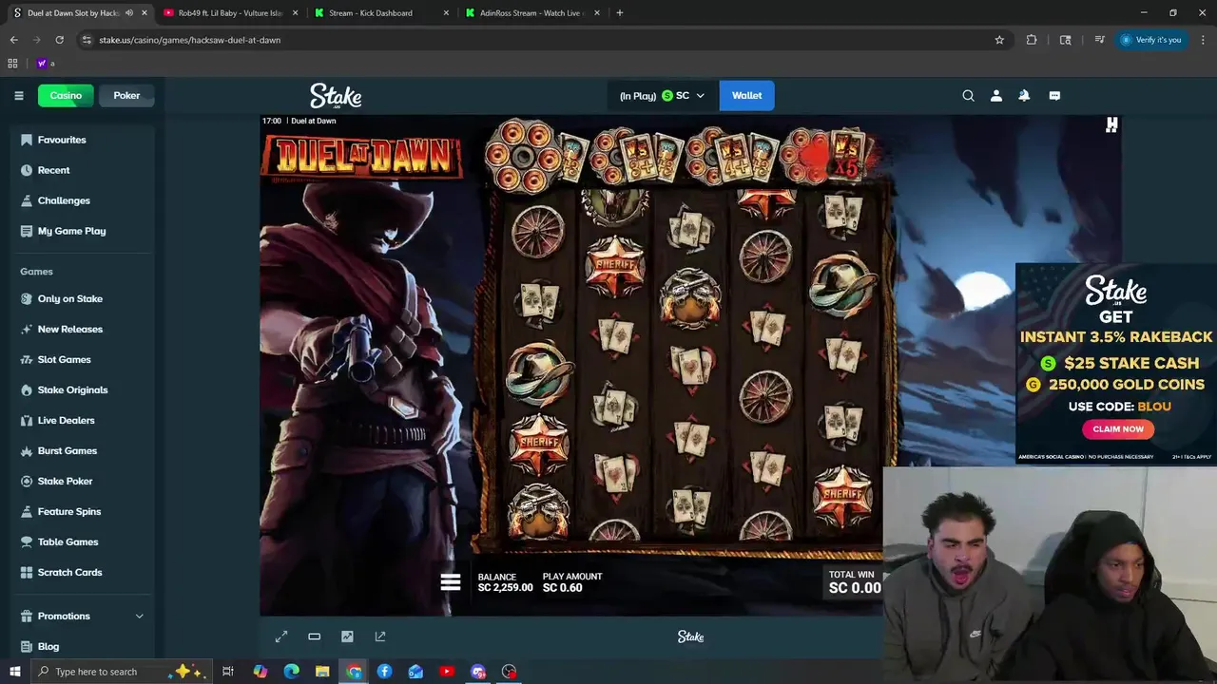Open the user profile icon
This screenshot has width=1217, height=684.
[x=996, y=95]
